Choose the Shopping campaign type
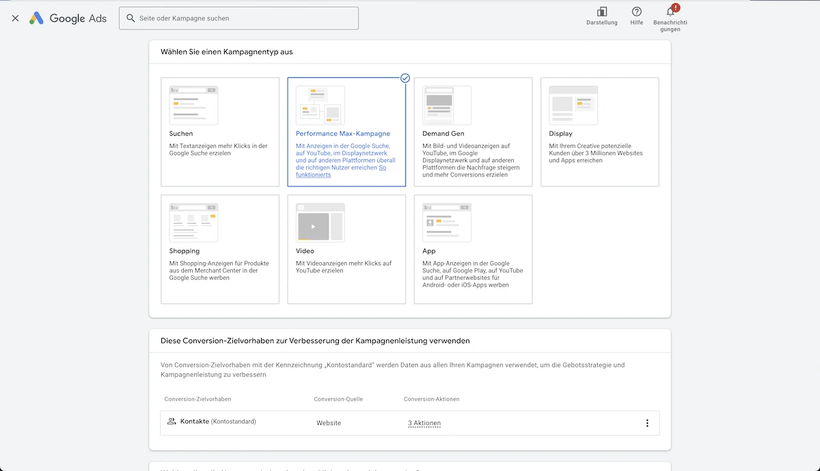Screen dimensions: 820x471 (x=220, y=249)
